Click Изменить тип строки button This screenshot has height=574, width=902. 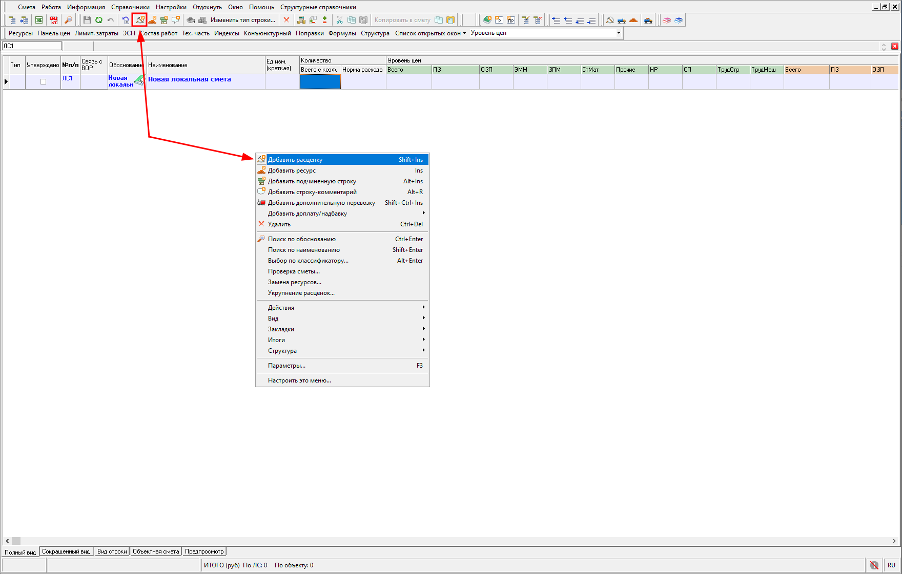pos(242,20)
